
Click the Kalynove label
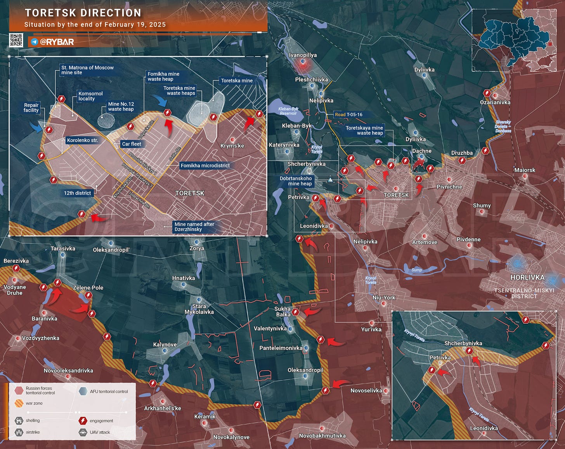pyautogui.click(x=165, y=345)
